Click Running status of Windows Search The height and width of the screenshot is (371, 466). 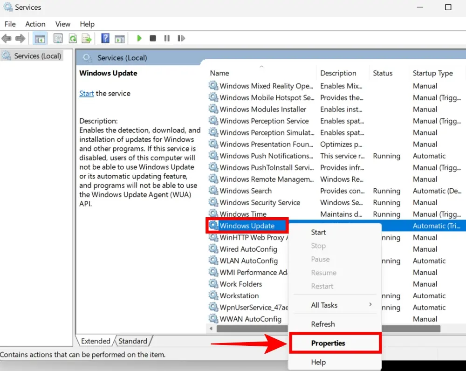pos(386,191)
